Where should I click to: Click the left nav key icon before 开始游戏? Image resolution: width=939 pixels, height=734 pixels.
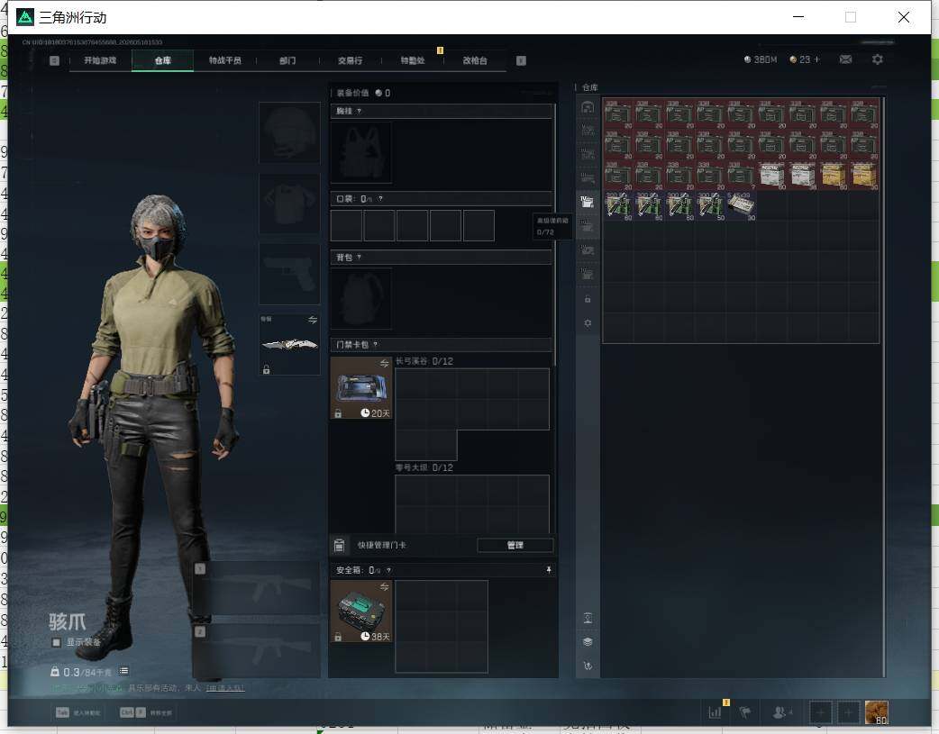point(54,60)
